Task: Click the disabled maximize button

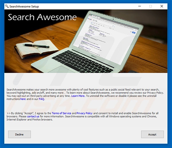Action: pos(150,6)
